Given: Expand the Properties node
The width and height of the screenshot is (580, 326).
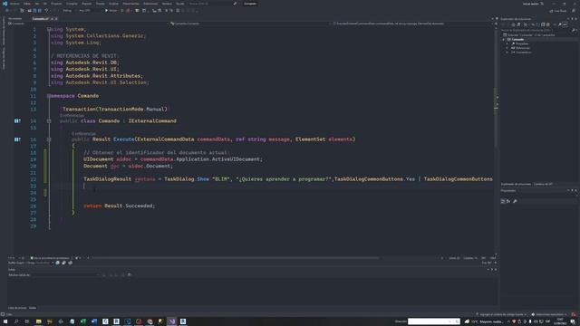Looking at the screenshot, I should pos(507,43).
